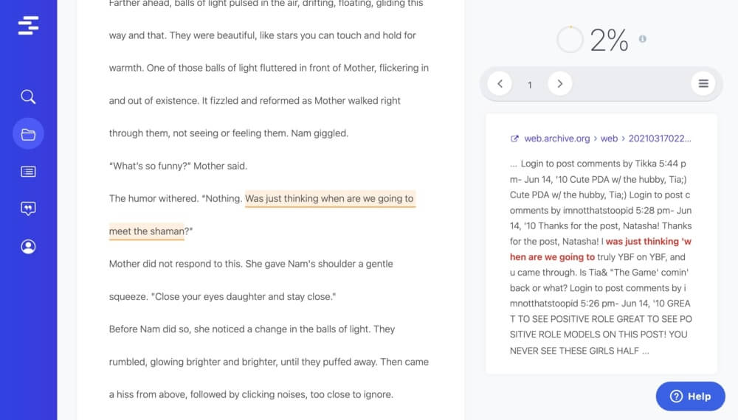Select the document list sidebar icon
The height and width of the screenshot is (420, 738).
[x=28, y=172]
